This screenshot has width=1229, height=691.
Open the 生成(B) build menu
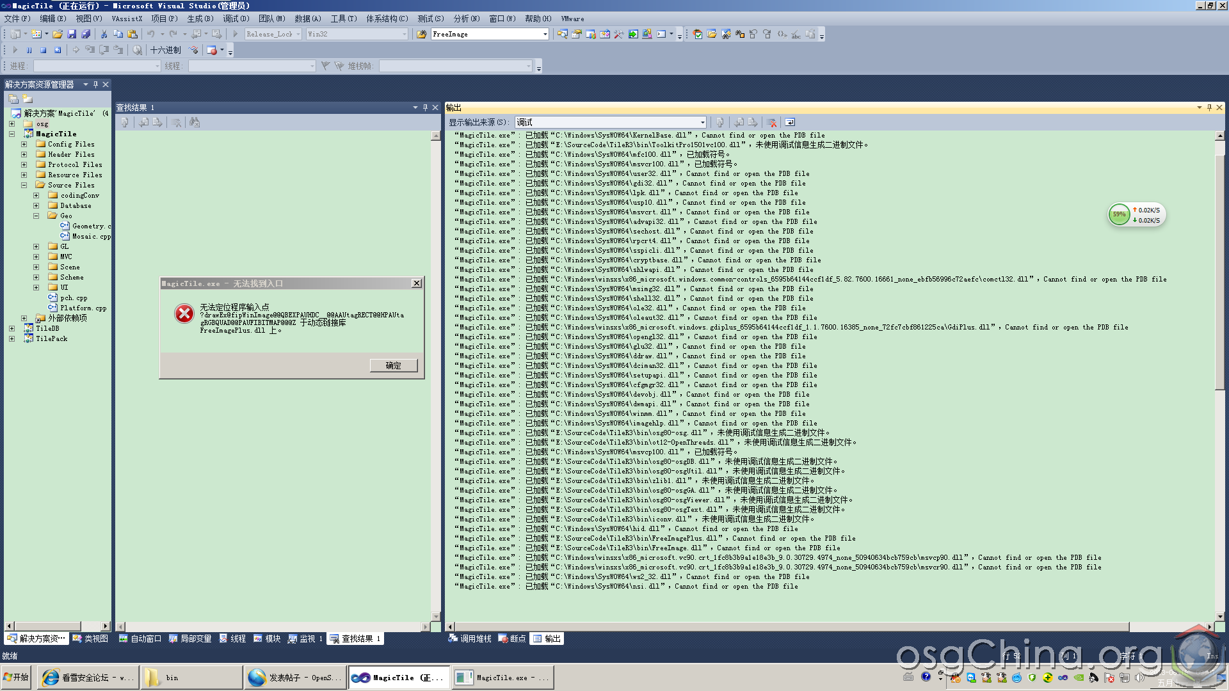200,19
